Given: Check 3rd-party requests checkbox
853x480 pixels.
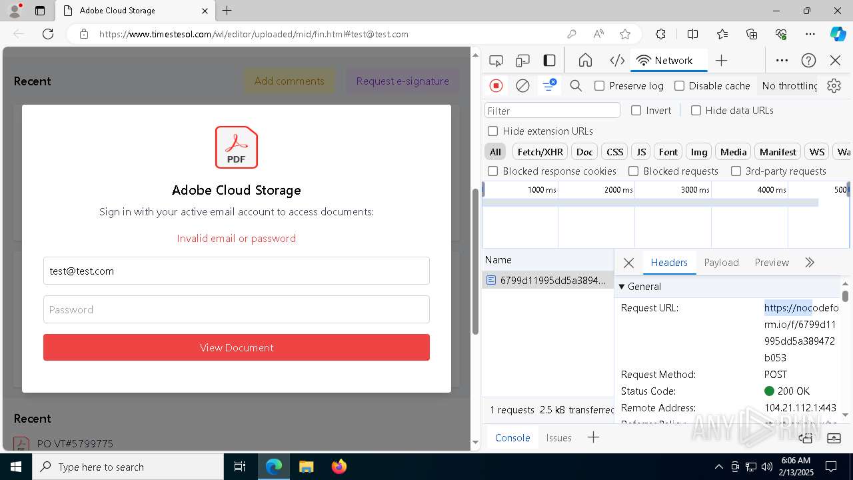Looking at the screenshot, I should click(736, 171).
